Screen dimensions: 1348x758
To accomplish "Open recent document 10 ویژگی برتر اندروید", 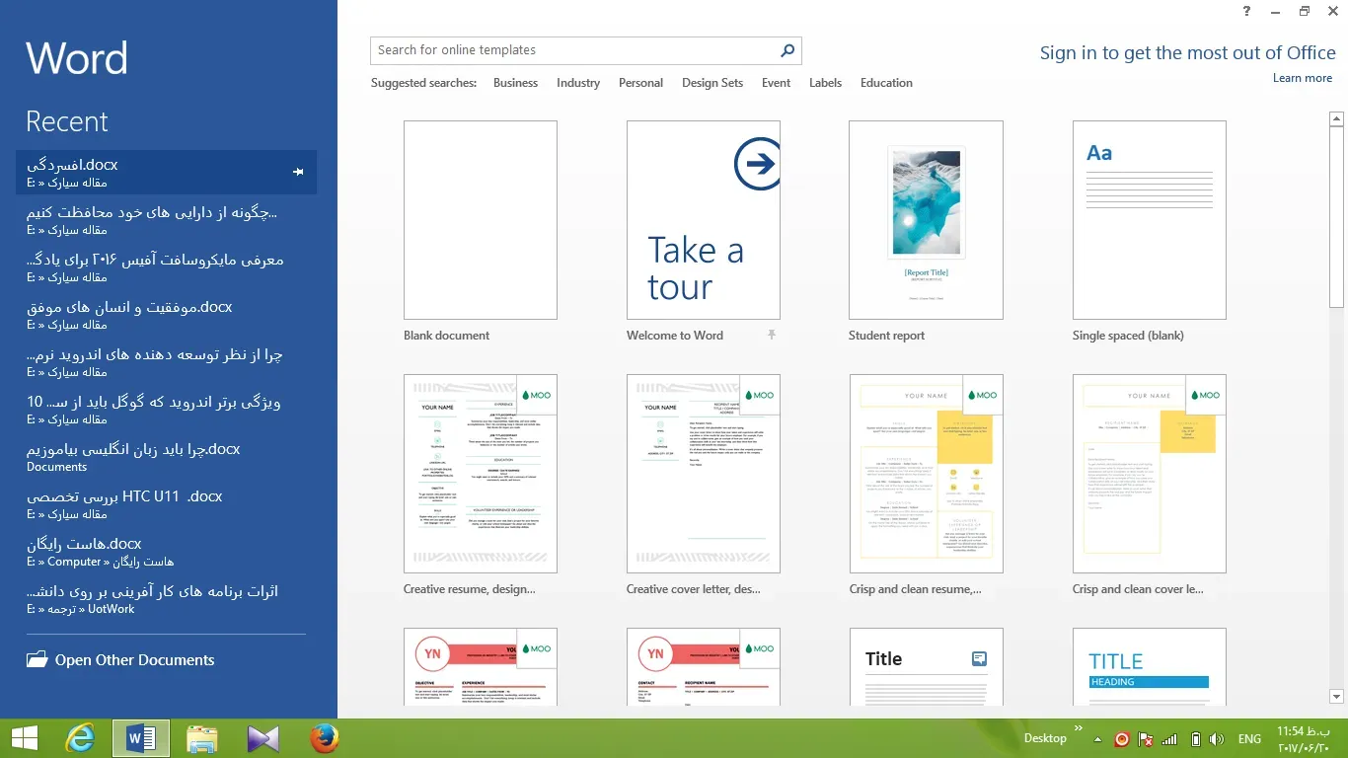I will (166, 410).
